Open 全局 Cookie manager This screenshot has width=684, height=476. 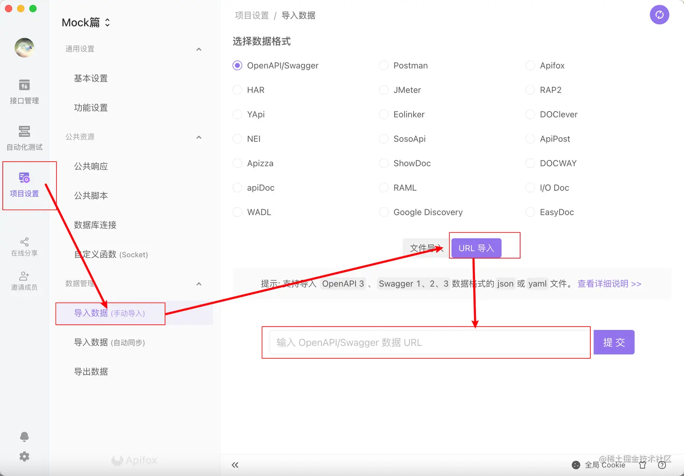click(x=598, y=465)
